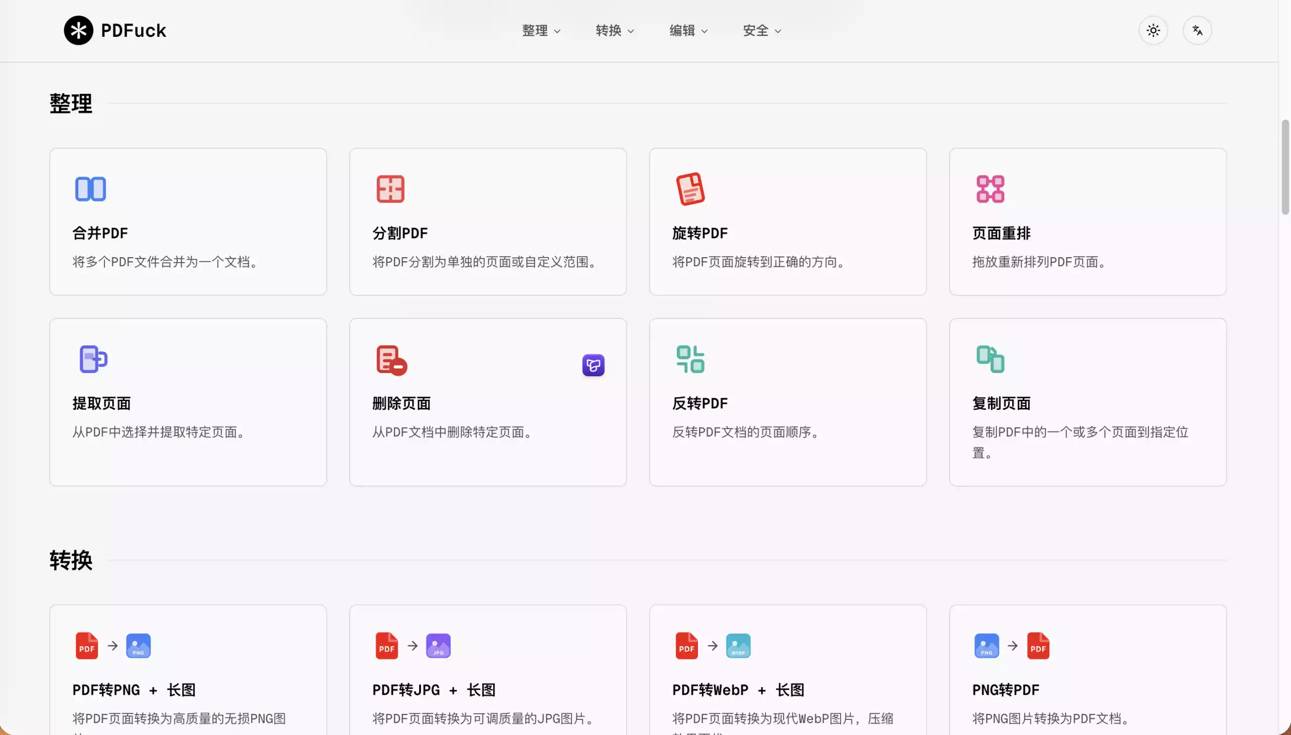Open the PDF转PNG + 长图 tool card

pyautogui.click(x=188, y=671)
